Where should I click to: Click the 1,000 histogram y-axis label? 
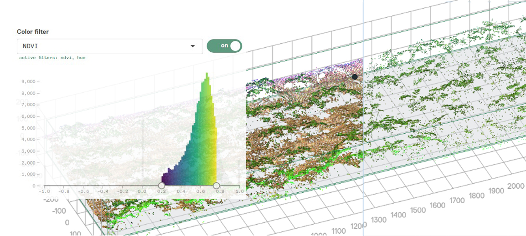(28, 174)
